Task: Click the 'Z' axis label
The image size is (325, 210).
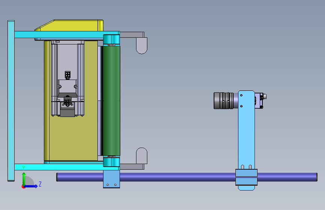Action: point(40,184)
